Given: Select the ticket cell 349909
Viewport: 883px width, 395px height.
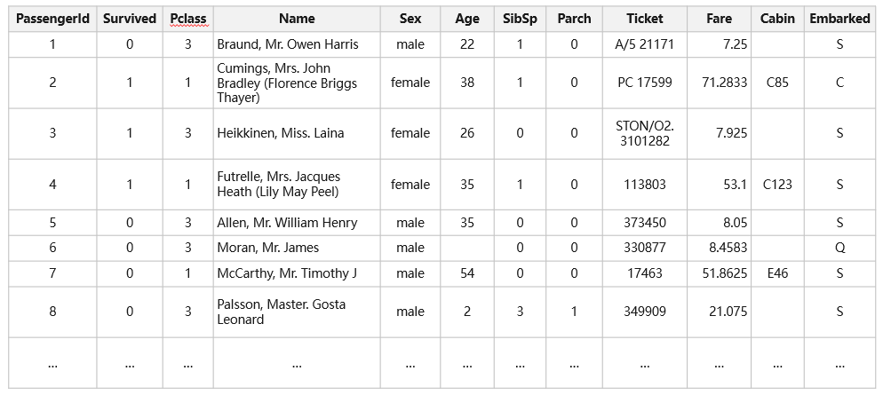Looking at the screenshot, I should [x=644, y=312].
